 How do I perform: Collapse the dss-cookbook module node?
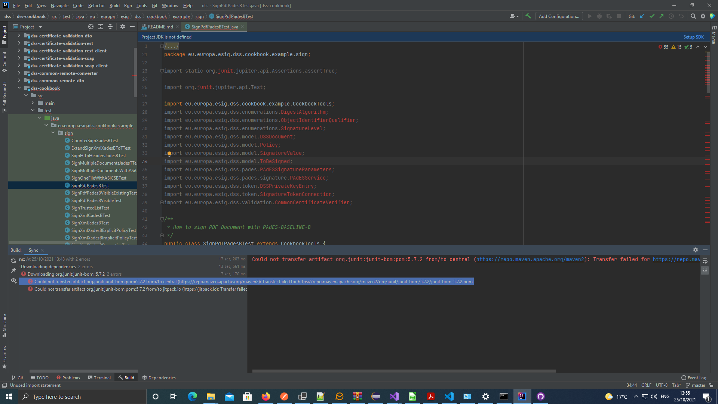tap(19, 88)
